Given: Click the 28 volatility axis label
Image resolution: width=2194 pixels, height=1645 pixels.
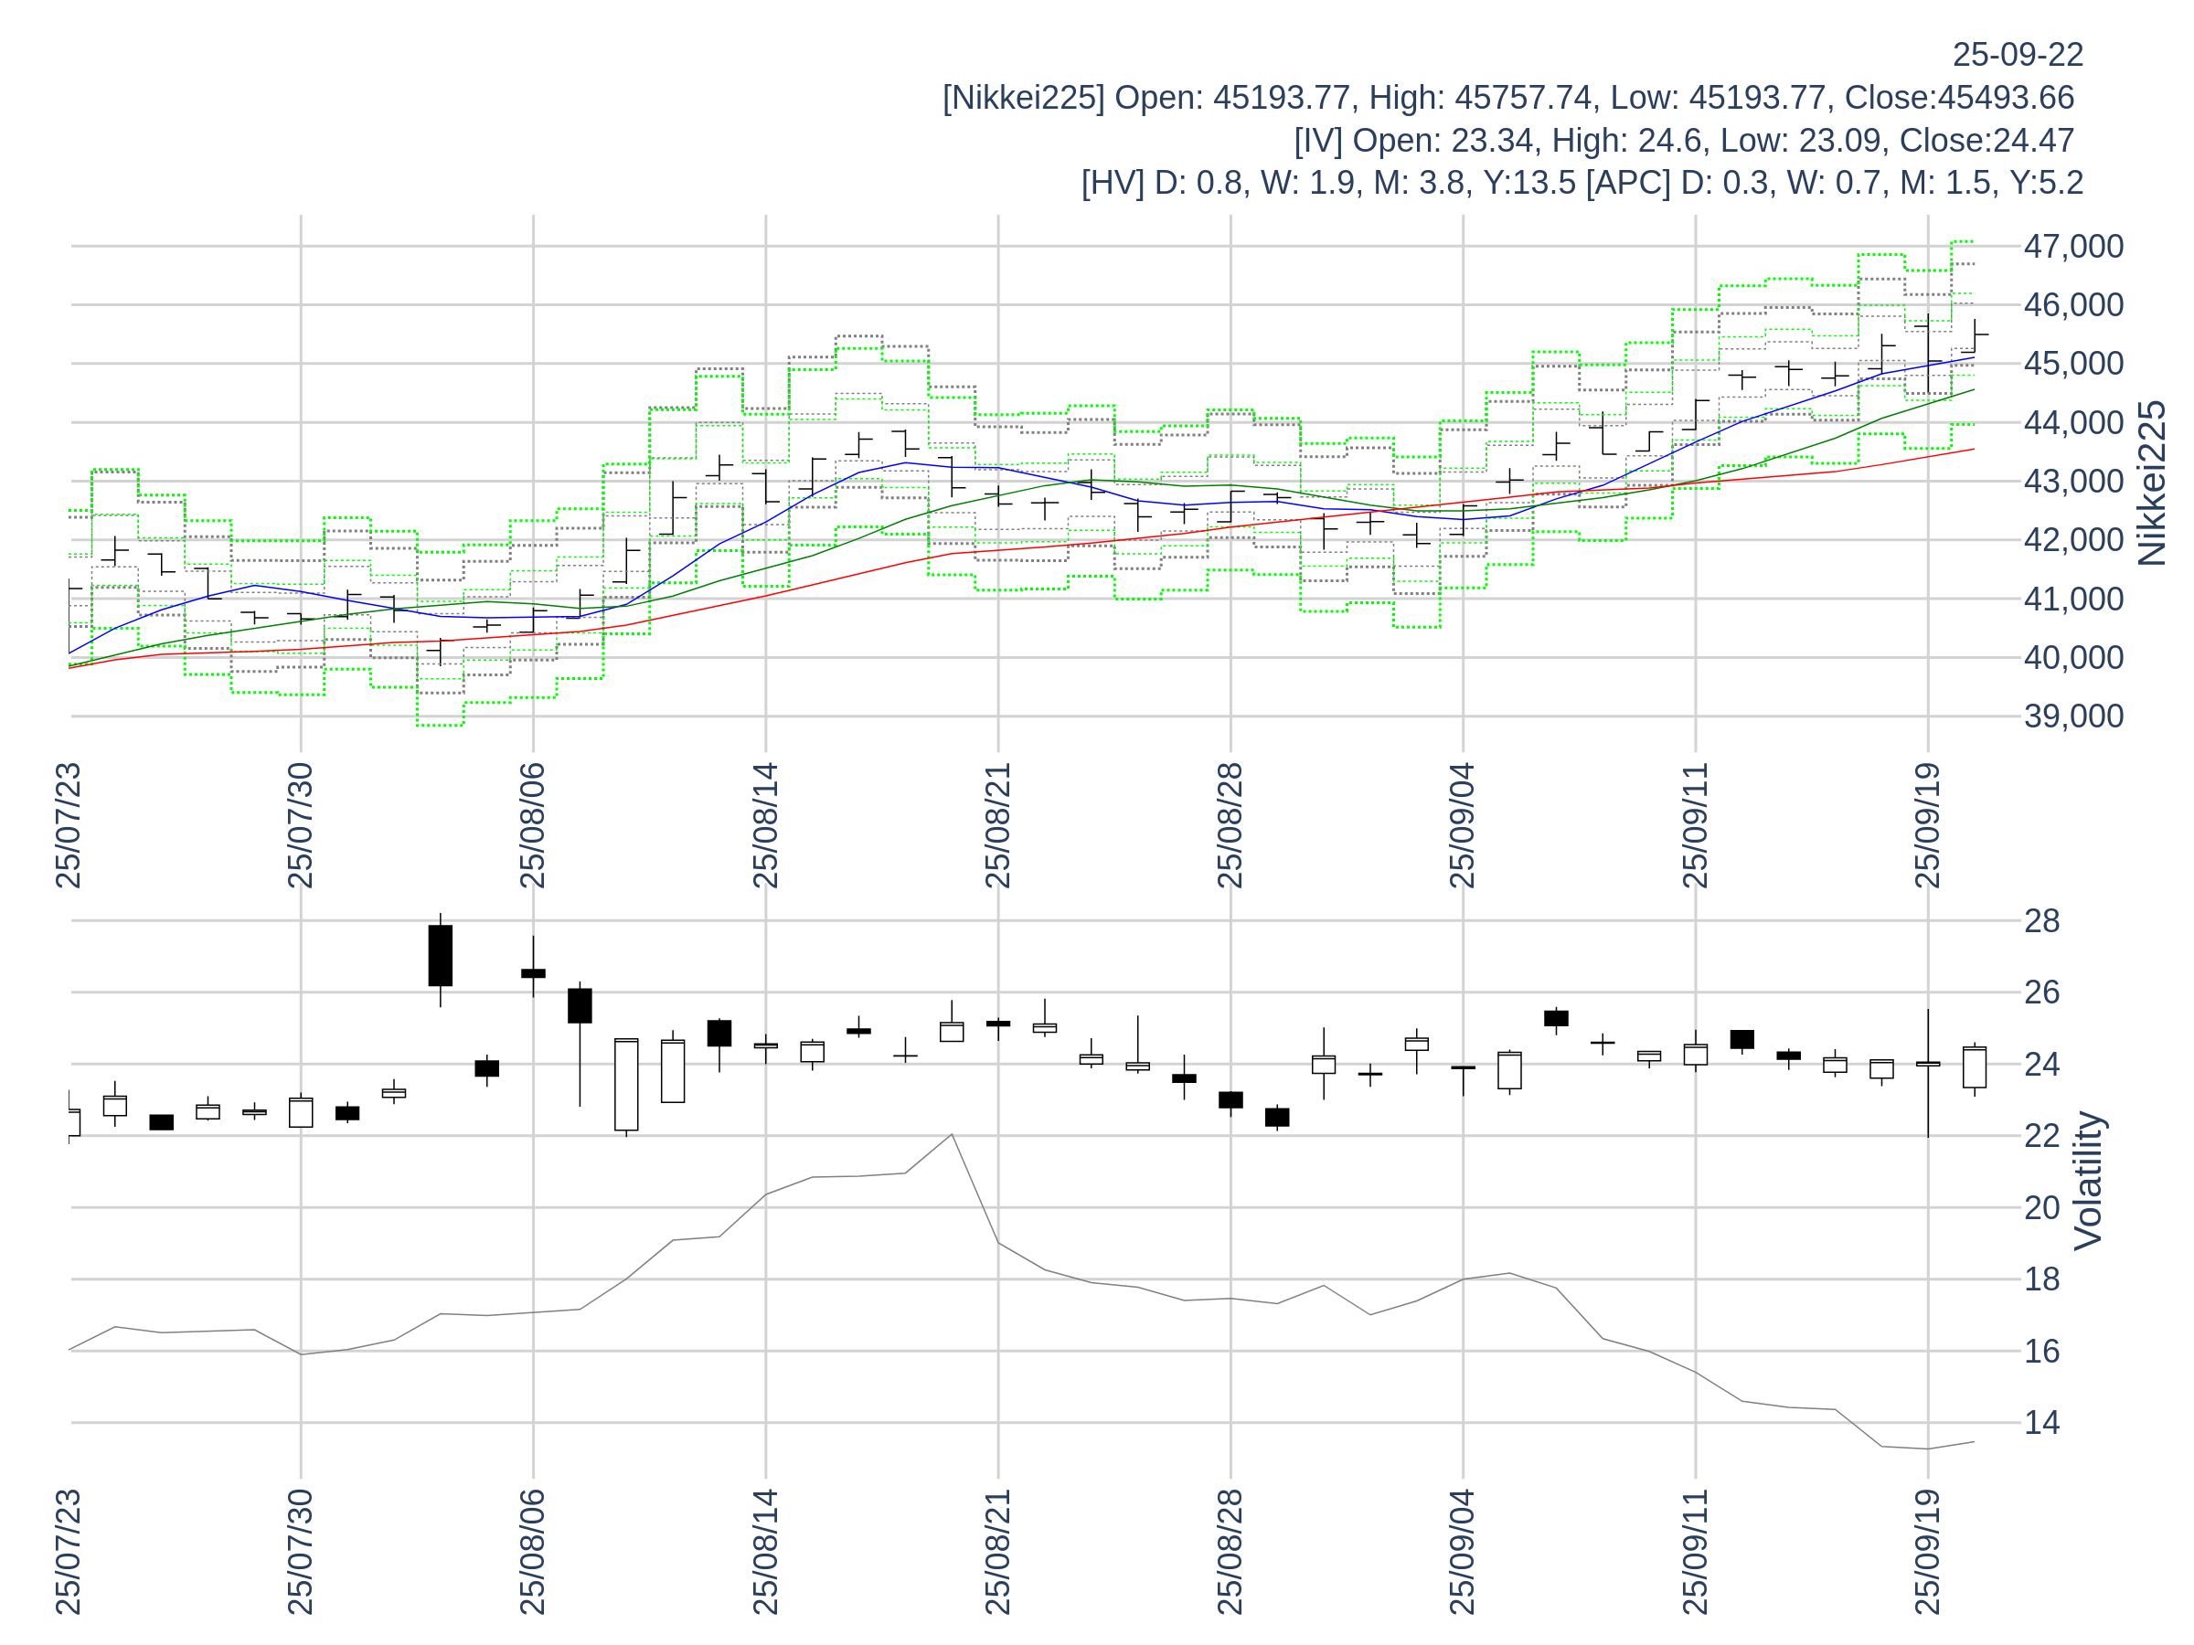Looking at the screenshot, I should pyautogui.click(x=2041, y=920).
